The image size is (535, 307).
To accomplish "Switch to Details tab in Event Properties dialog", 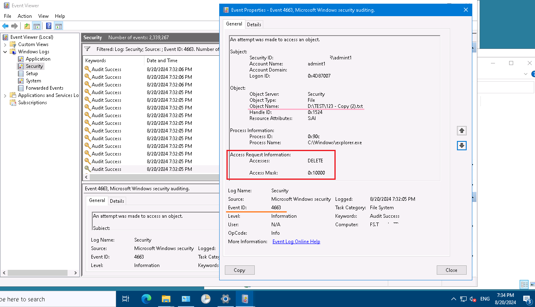I will [254, 25].
